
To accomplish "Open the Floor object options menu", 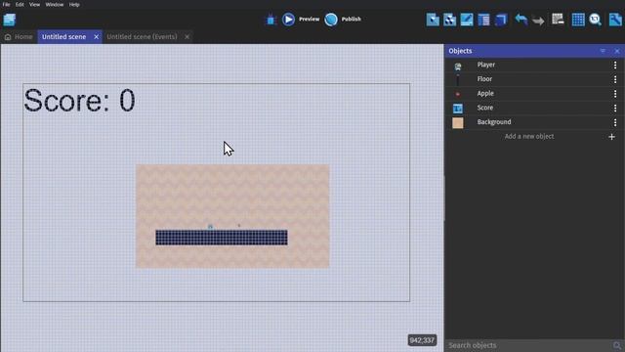I will 615,79.
